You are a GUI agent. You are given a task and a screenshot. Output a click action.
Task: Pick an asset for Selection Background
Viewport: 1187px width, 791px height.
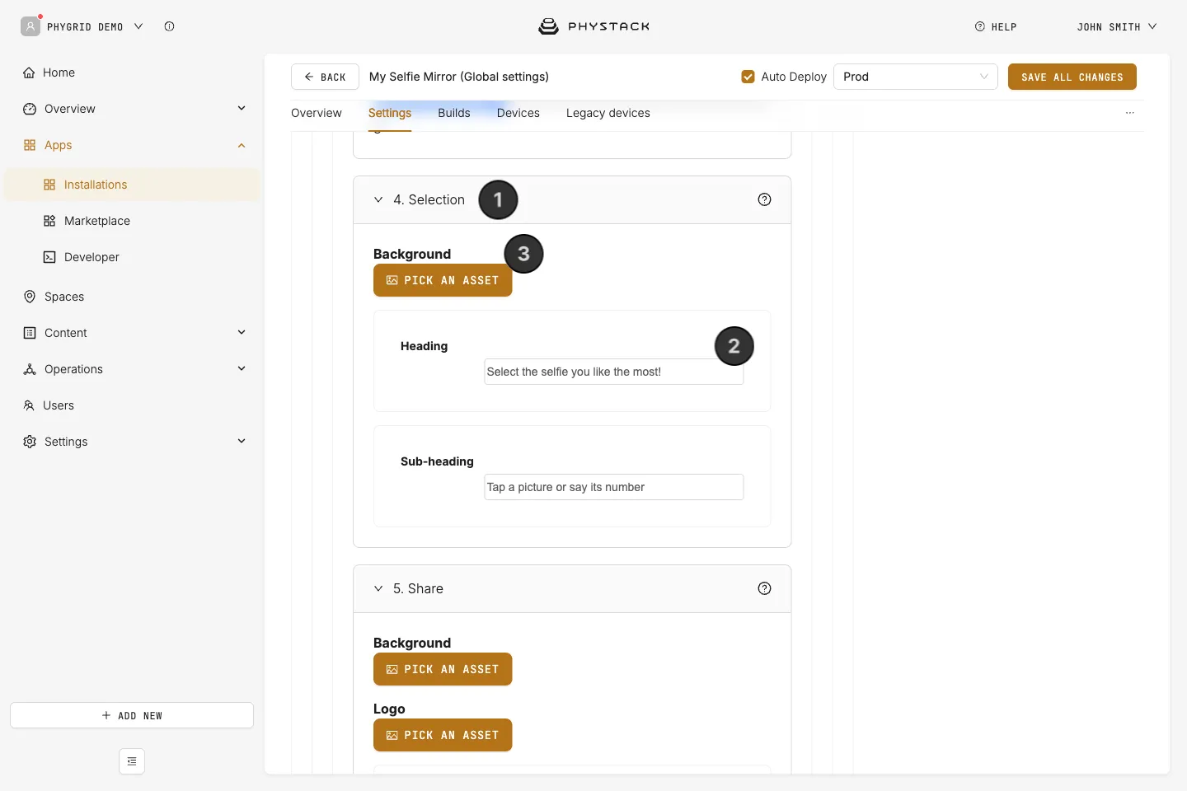[443, 280]
